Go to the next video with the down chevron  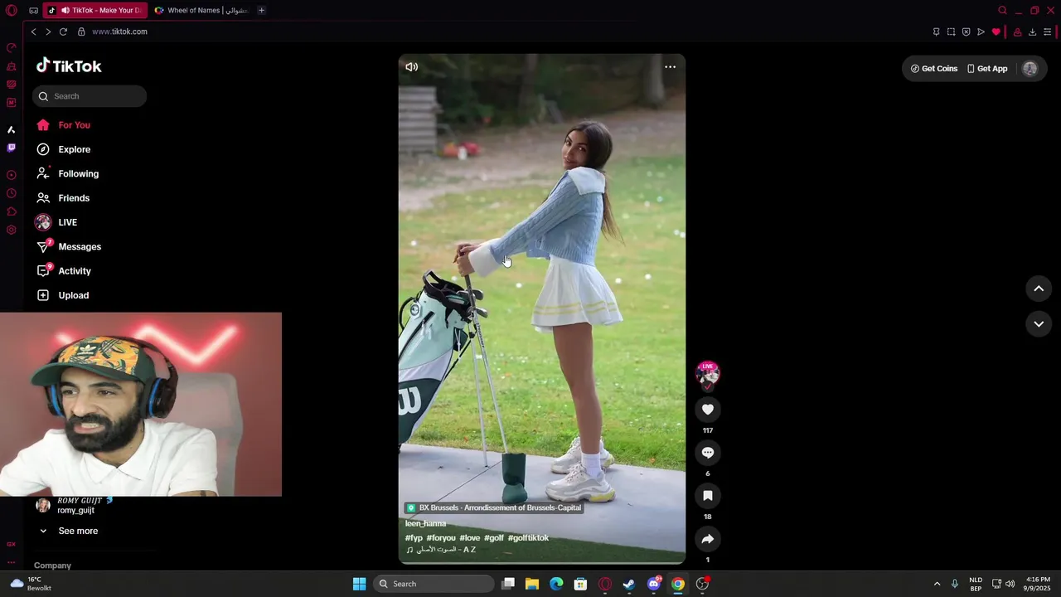point(1039,324)
